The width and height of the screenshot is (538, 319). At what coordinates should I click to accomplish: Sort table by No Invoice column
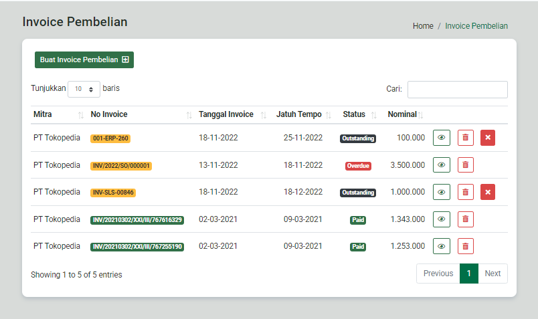click(x=141, y=114)
